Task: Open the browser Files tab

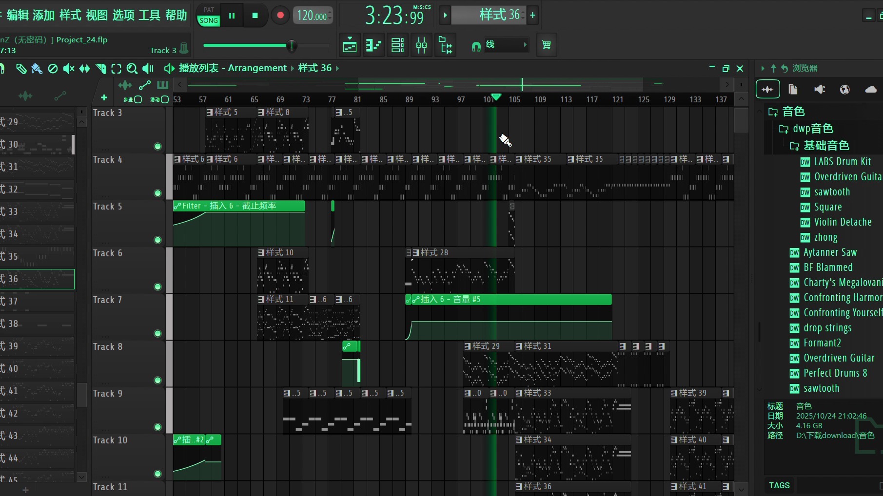Action: pyautogui.click(x=793, y=89)
